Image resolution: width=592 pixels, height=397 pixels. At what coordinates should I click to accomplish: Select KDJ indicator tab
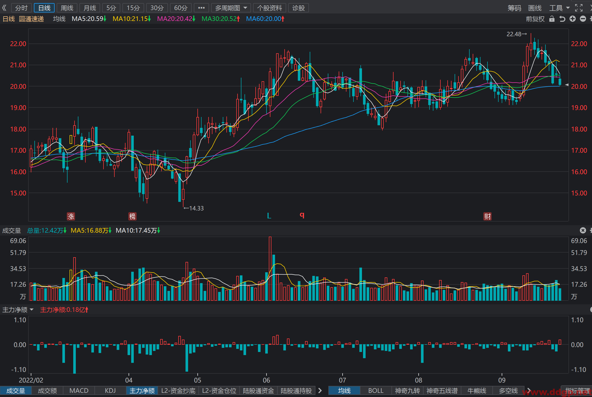pyautogui.click(x=110, y=391)
